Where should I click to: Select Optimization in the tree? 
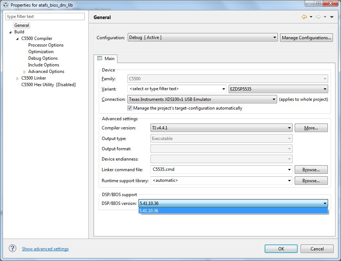41,51
